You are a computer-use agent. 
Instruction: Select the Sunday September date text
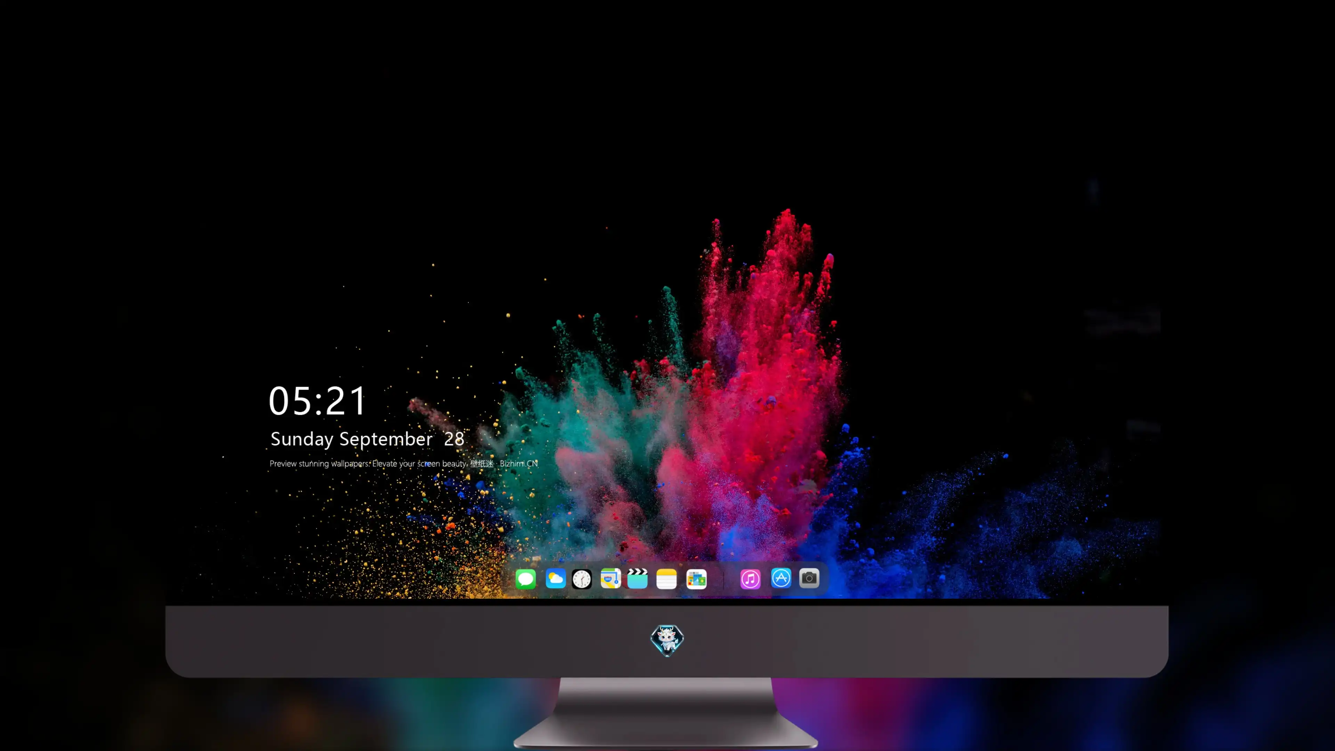coord(351,439)
